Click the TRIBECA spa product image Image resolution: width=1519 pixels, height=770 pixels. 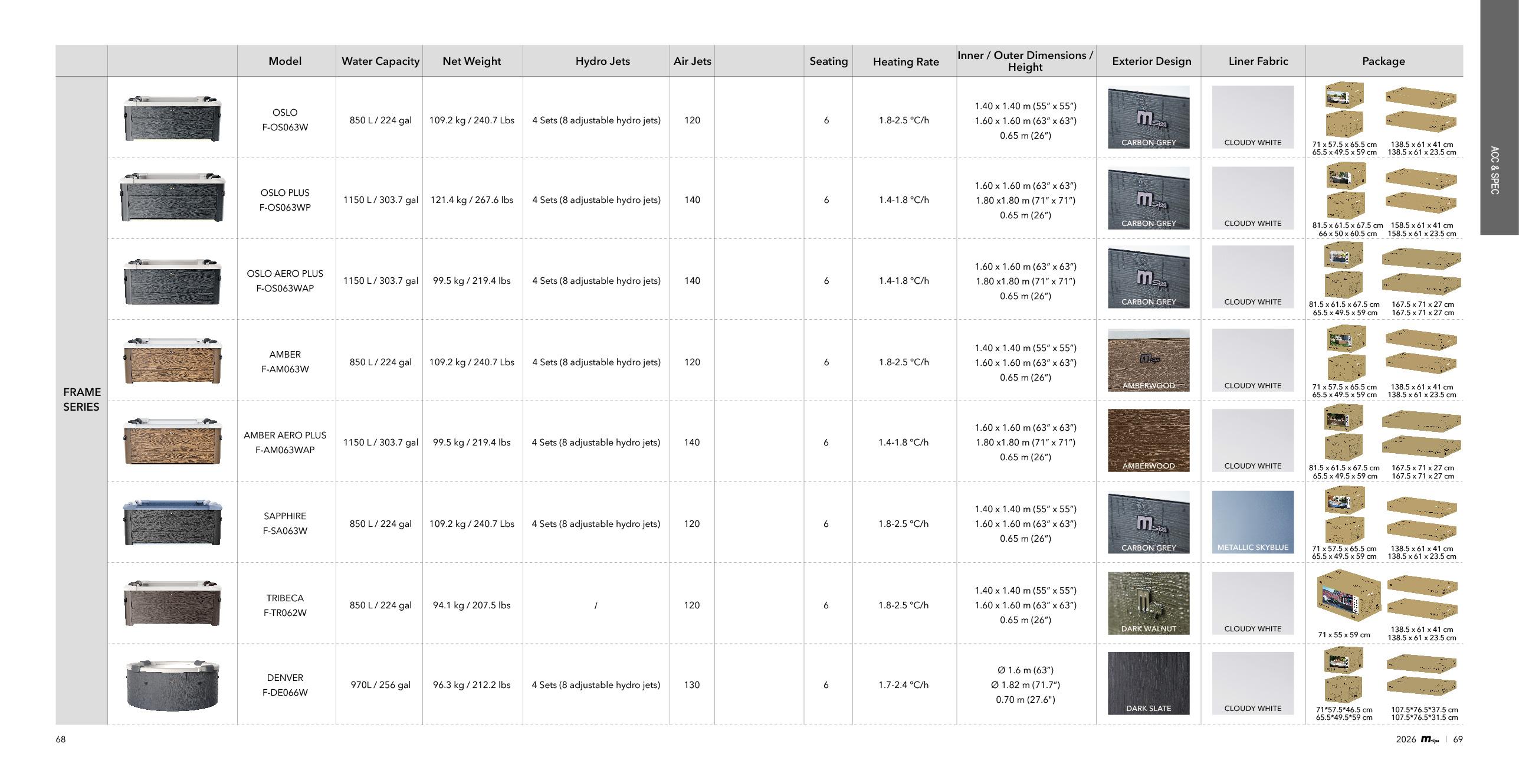coord(172,603)
